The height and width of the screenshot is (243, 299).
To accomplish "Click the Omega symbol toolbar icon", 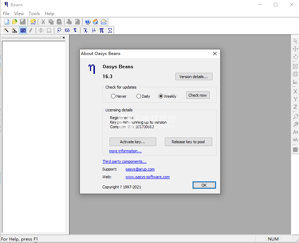I will coord(49,30).
